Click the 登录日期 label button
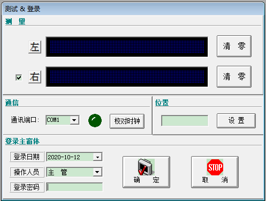This screenshot has width=266, height=201. pyautogui.click(x=27, y=157)
